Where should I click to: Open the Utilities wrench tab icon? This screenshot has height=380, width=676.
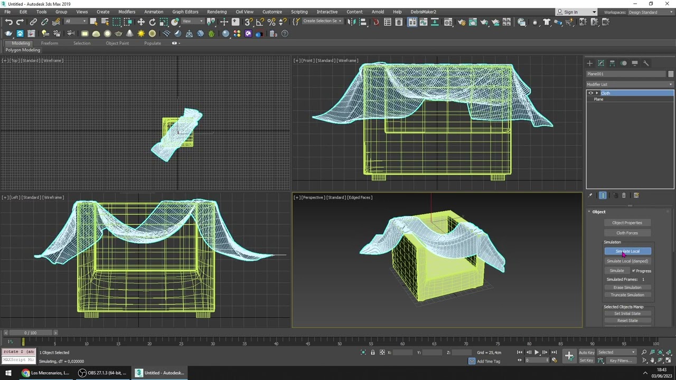click(x=646, y=63)
